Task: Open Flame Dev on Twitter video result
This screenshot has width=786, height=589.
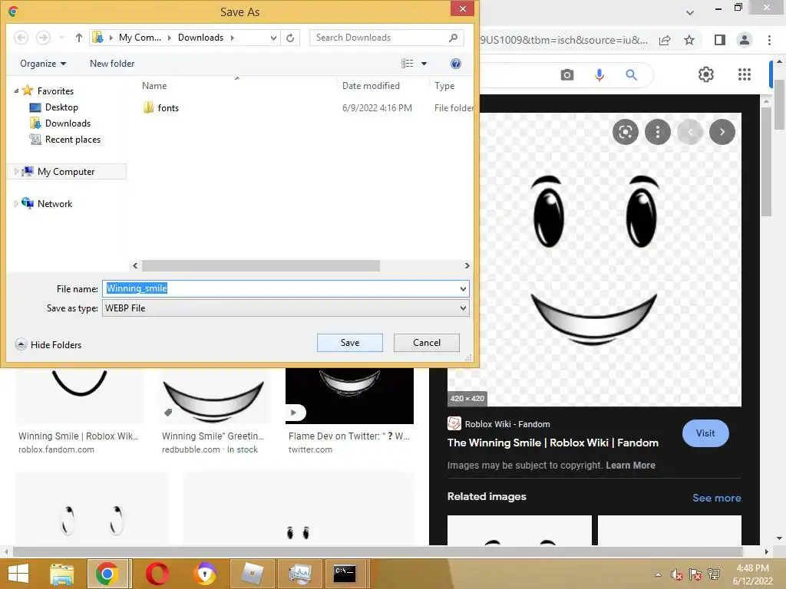Action: tap(349, 436)
